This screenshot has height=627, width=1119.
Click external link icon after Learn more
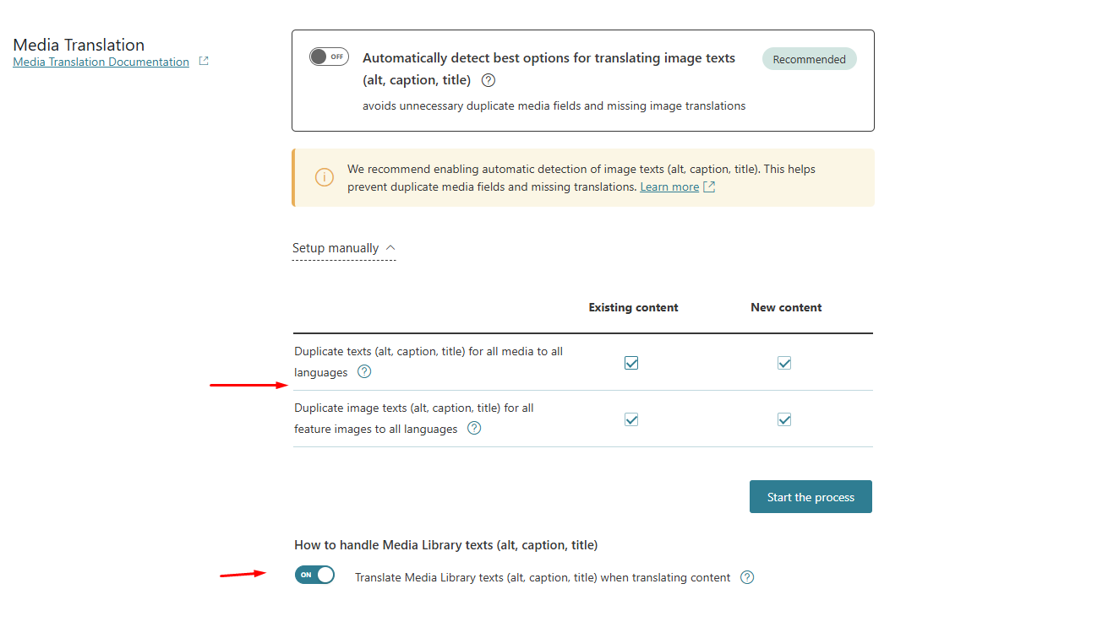tap(709, 187)
